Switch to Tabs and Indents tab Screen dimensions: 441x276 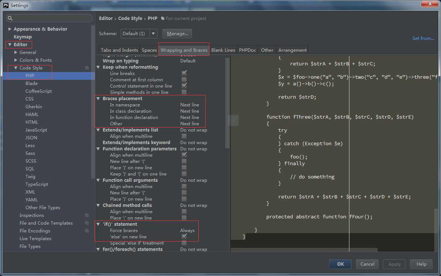[119, 50]
